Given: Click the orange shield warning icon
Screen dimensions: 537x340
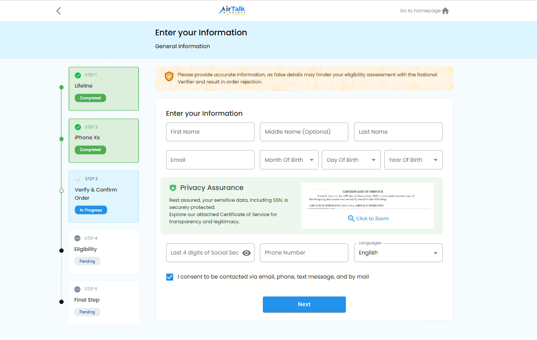Looking at the screenshot, I should click(x=169, y=76).
